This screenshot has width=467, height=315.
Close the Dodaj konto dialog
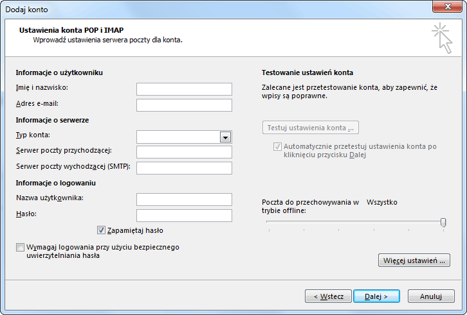pos(447,6)
